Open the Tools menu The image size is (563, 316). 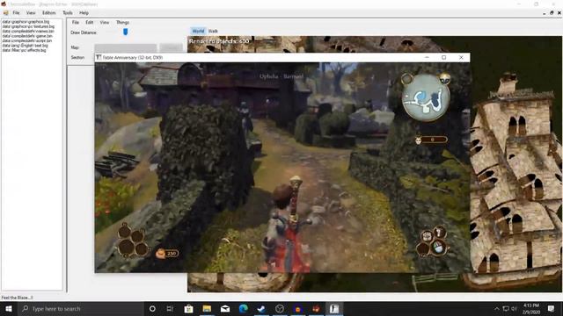(68, 13)
